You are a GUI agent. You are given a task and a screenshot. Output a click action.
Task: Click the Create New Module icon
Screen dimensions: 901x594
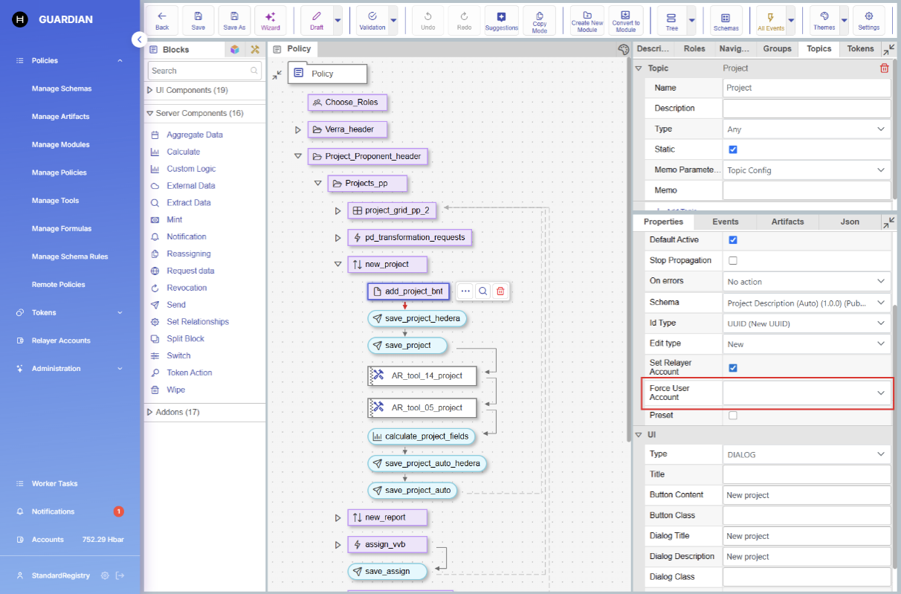587,20
